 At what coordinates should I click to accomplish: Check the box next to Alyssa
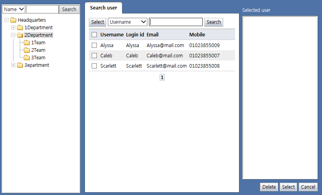tap(94, 45)
